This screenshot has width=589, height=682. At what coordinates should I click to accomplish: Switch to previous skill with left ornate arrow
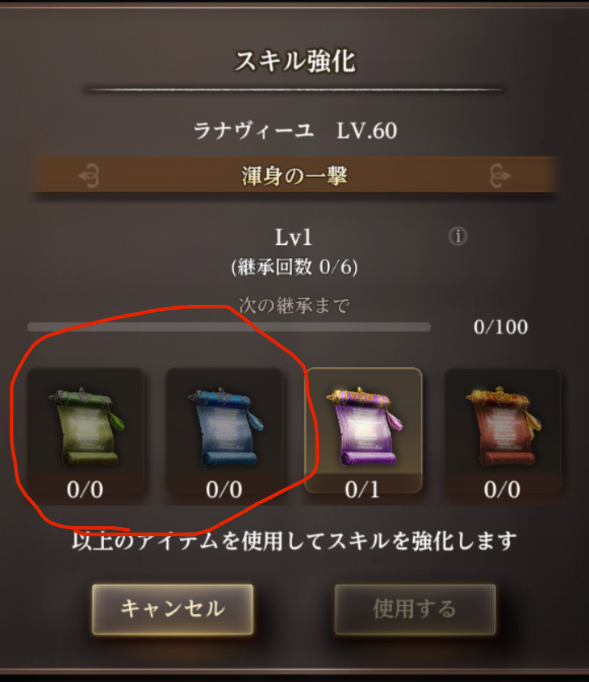point(90,176)
